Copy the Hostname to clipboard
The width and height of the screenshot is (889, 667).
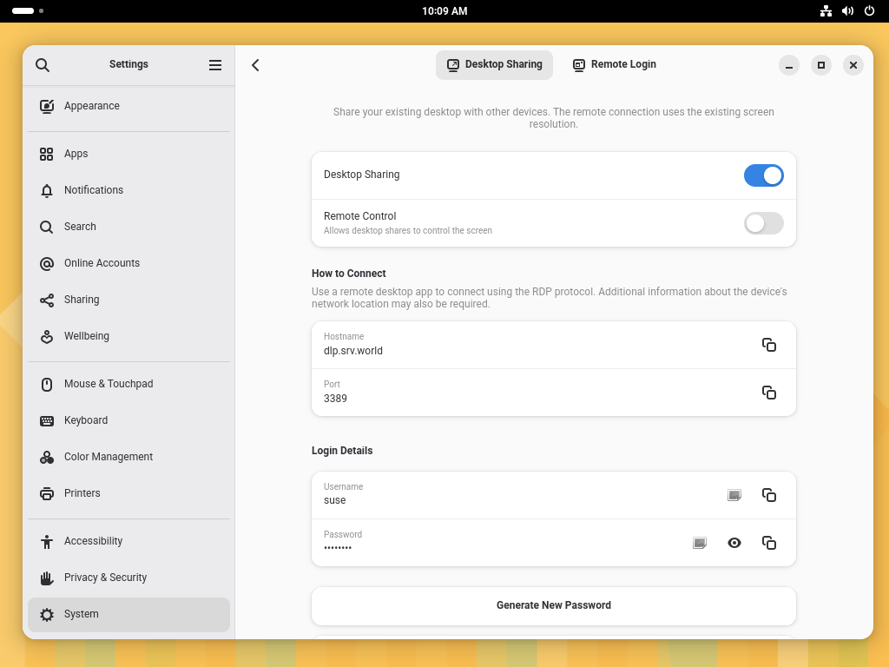click(x=768, y=345)
